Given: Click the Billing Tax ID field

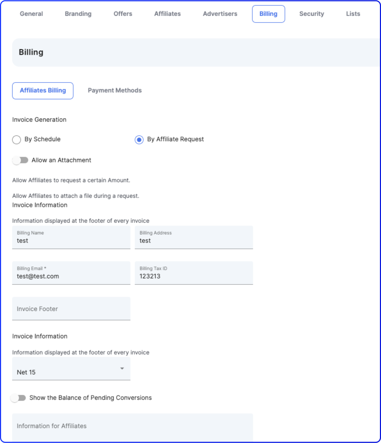Looking at the screenshot, I should point(194,276).
